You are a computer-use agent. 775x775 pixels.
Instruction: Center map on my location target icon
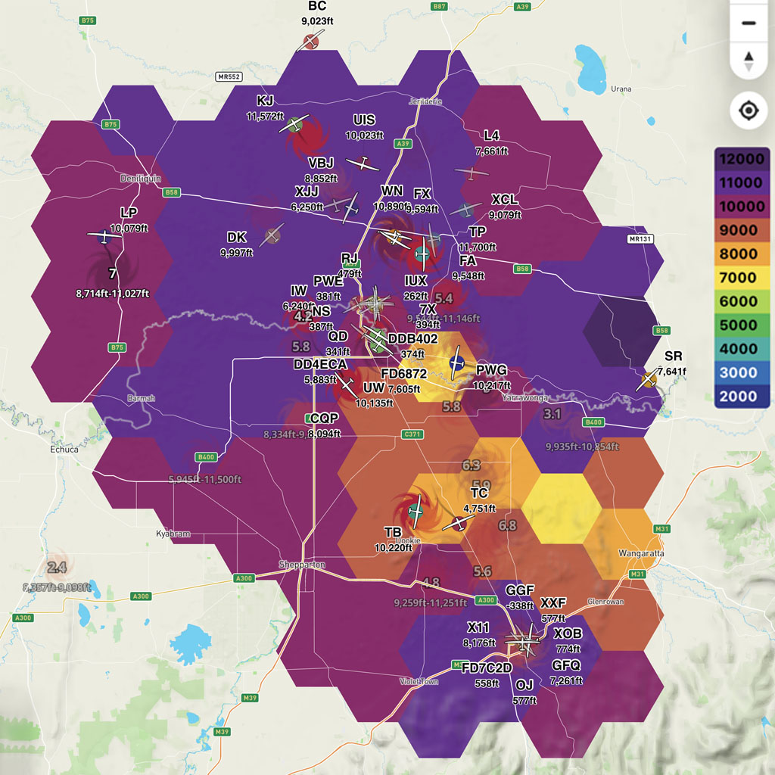click(748, 111)
